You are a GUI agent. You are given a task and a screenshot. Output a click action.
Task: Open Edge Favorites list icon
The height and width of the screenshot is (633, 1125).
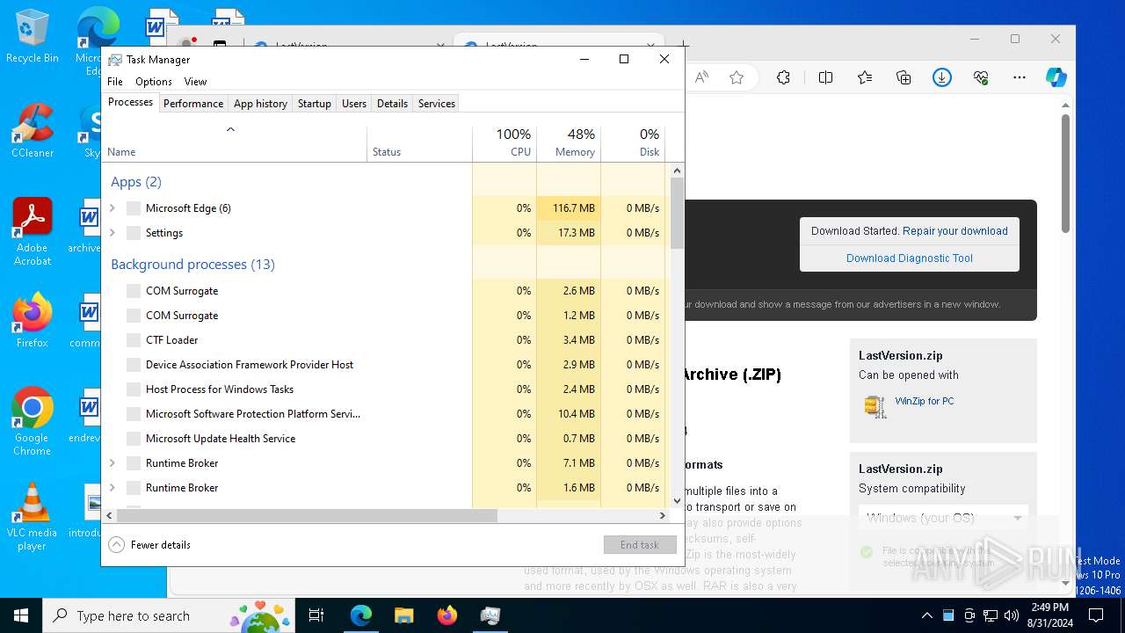point(865,77)
